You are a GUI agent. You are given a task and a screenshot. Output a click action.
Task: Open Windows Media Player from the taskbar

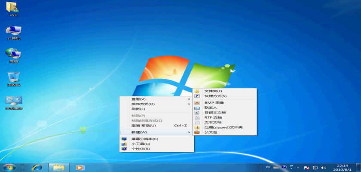(x=80, y=167)
